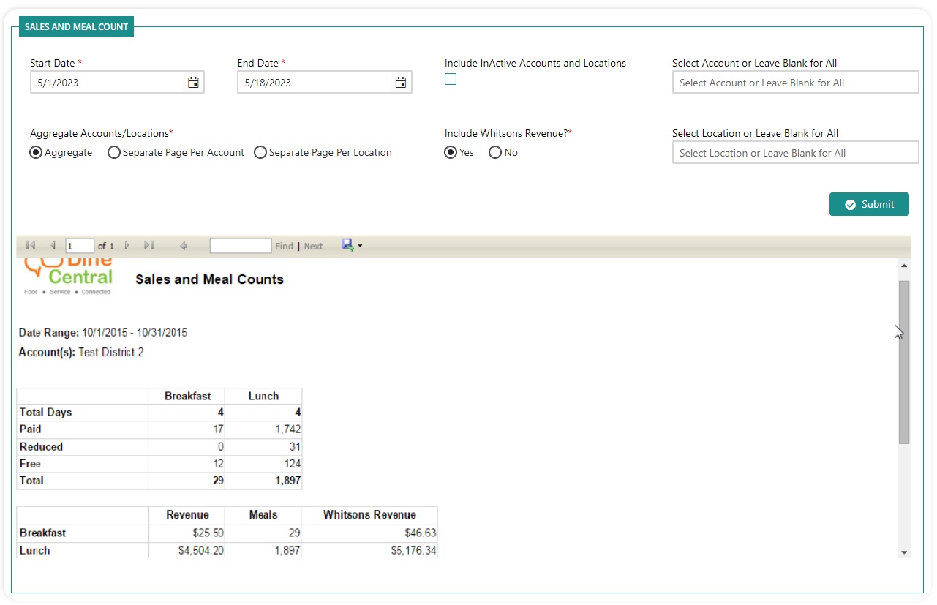Open the End Date calendar picker
The width and height of the screenshot is (937, 605).
pyautogui.click(x=401, y=83)
